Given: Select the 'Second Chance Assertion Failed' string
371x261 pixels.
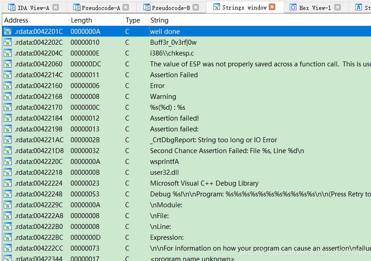Looking at the screenshot, I should [227, 151].
